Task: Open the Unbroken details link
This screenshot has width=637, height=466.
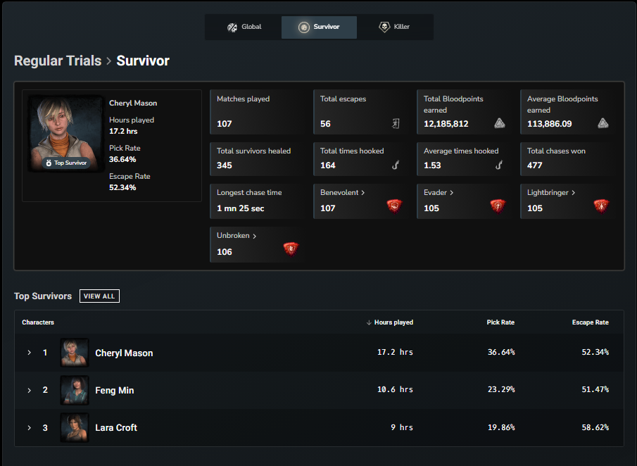Action: coord(236,236)
